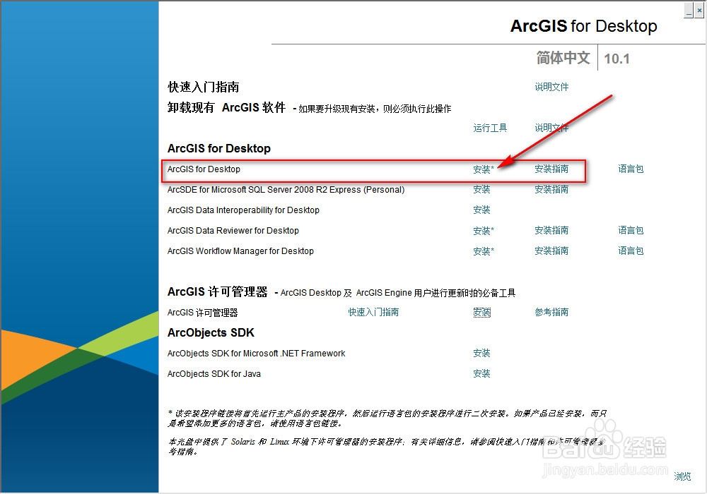Install ArcSDE for SQL Server Express
This screenshot has width=707, height=494.
pos(481,189)
